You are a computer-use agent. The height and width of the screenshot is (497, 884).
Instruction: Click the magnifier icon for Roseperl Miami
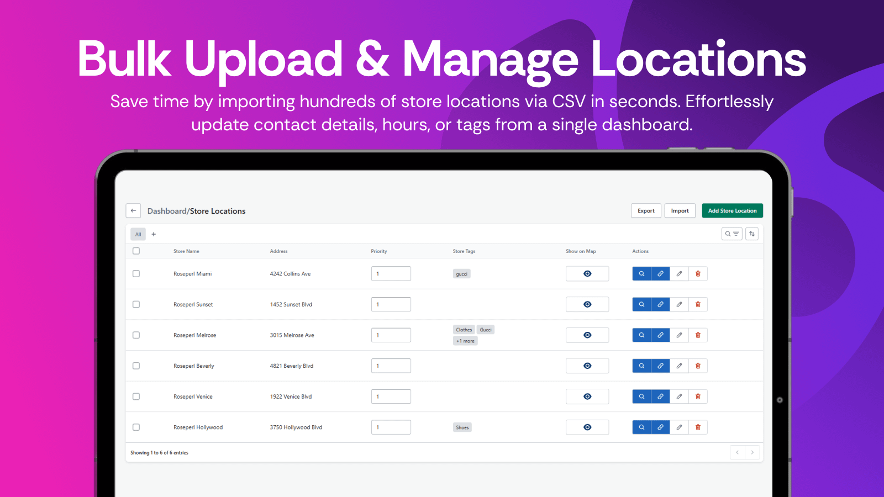[641, 274]
